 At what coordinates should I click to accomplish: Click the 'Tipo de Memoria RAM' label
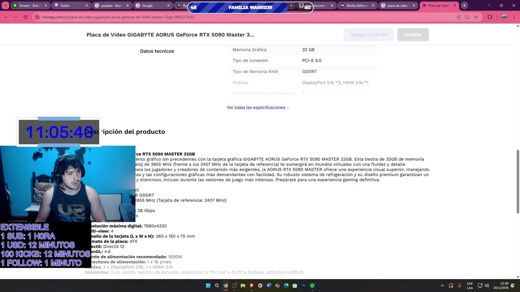[255, 71]
